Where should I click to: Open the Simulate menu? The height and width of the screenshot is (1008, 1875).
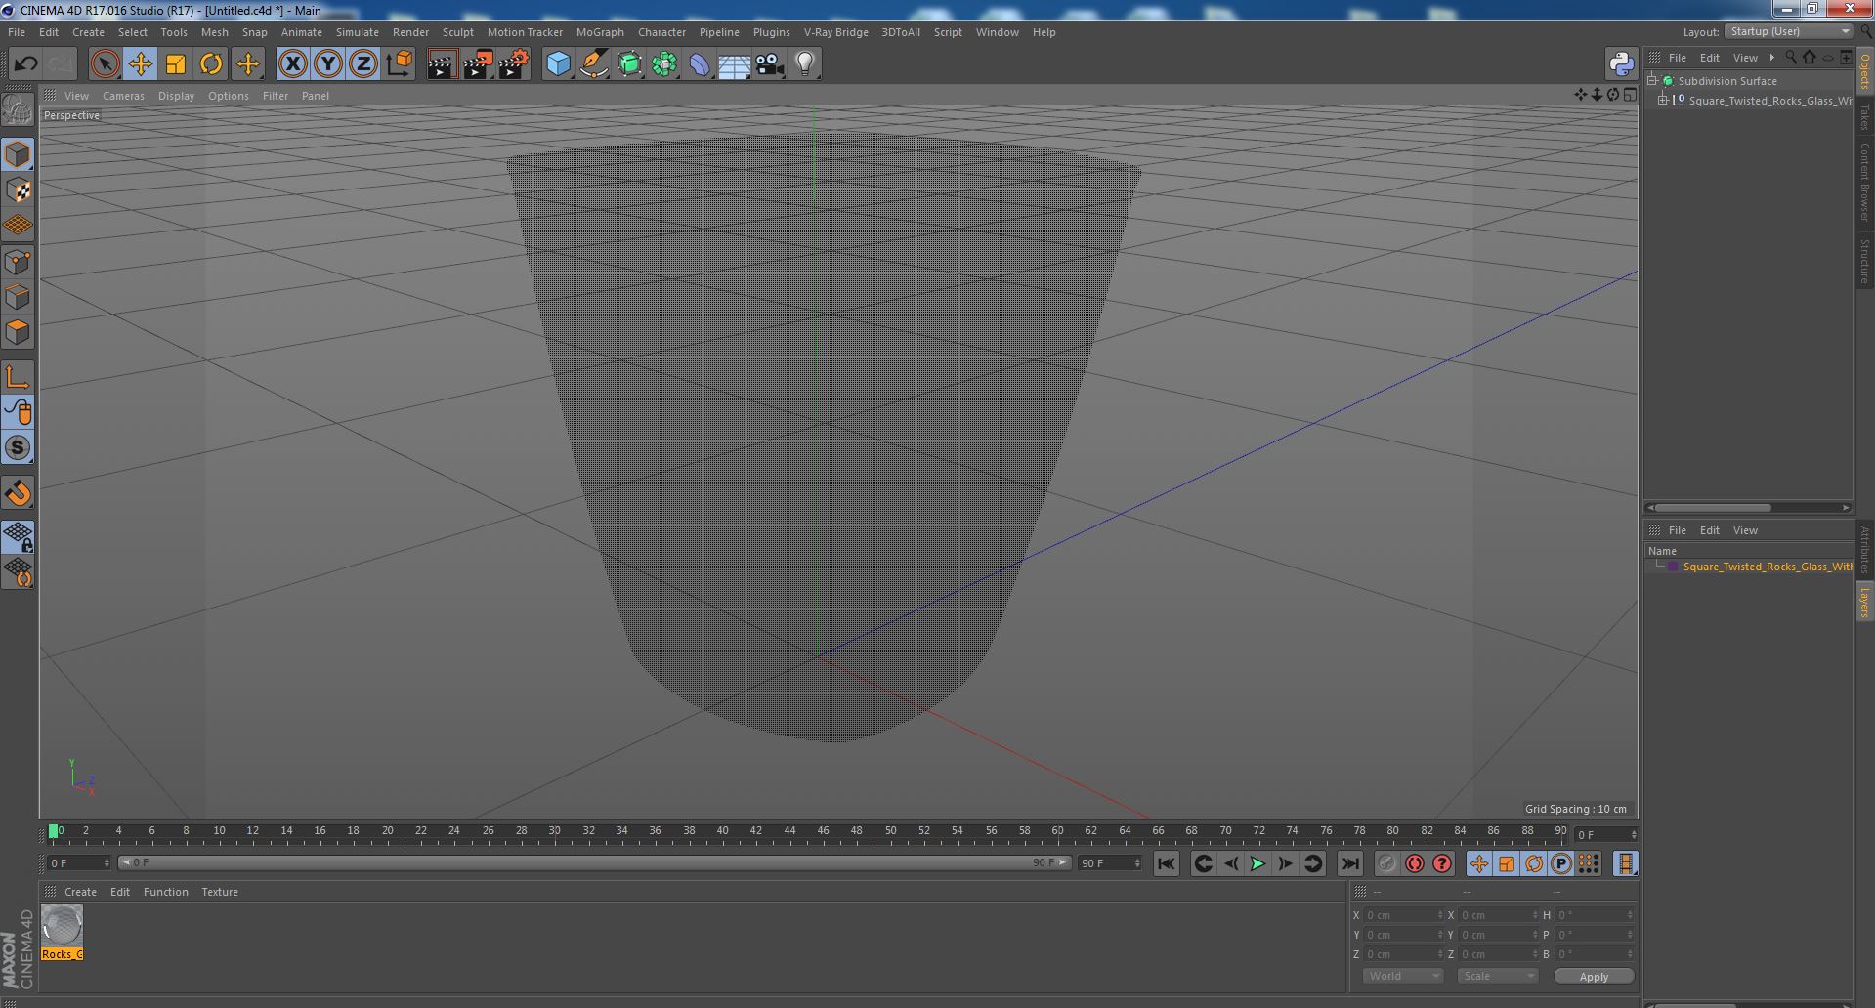point(358,32)
